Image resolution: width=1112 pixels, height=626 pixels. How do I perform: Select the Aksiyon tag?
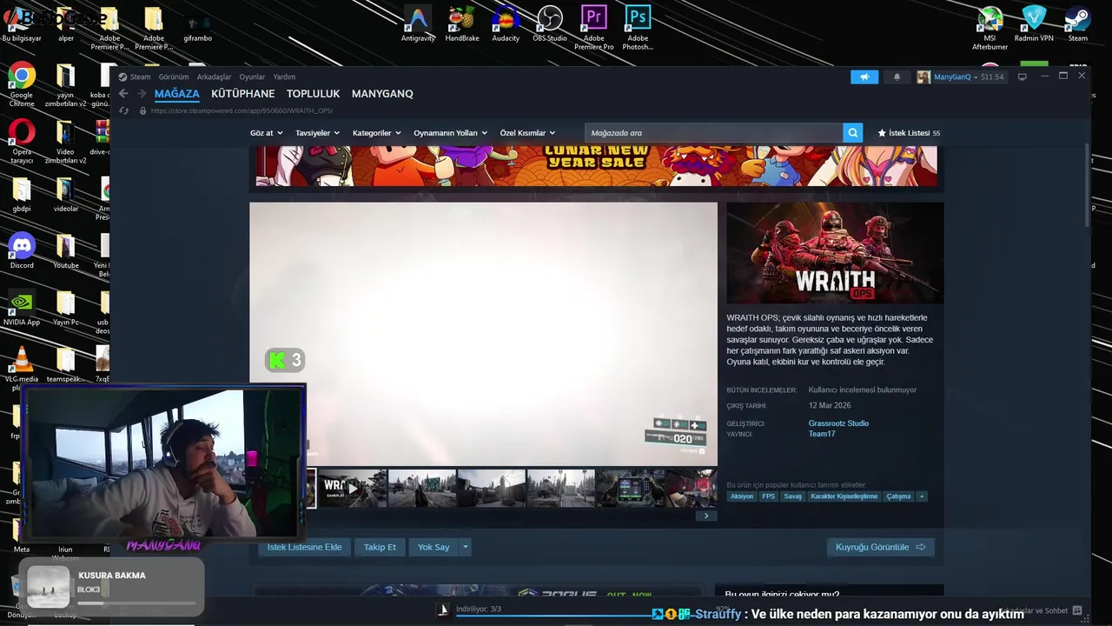[x=742, y=496]
